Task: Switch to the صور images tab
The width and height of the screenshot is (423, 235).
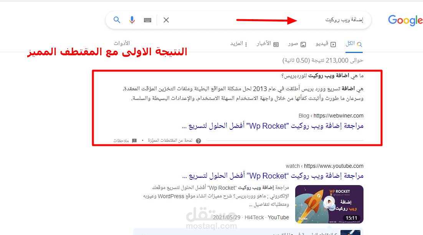Action: coord(297,44)
